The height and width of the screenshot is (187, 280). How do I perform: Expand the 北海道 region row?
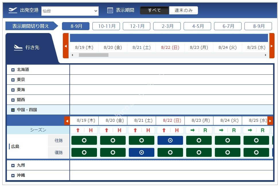click(13, 70)
